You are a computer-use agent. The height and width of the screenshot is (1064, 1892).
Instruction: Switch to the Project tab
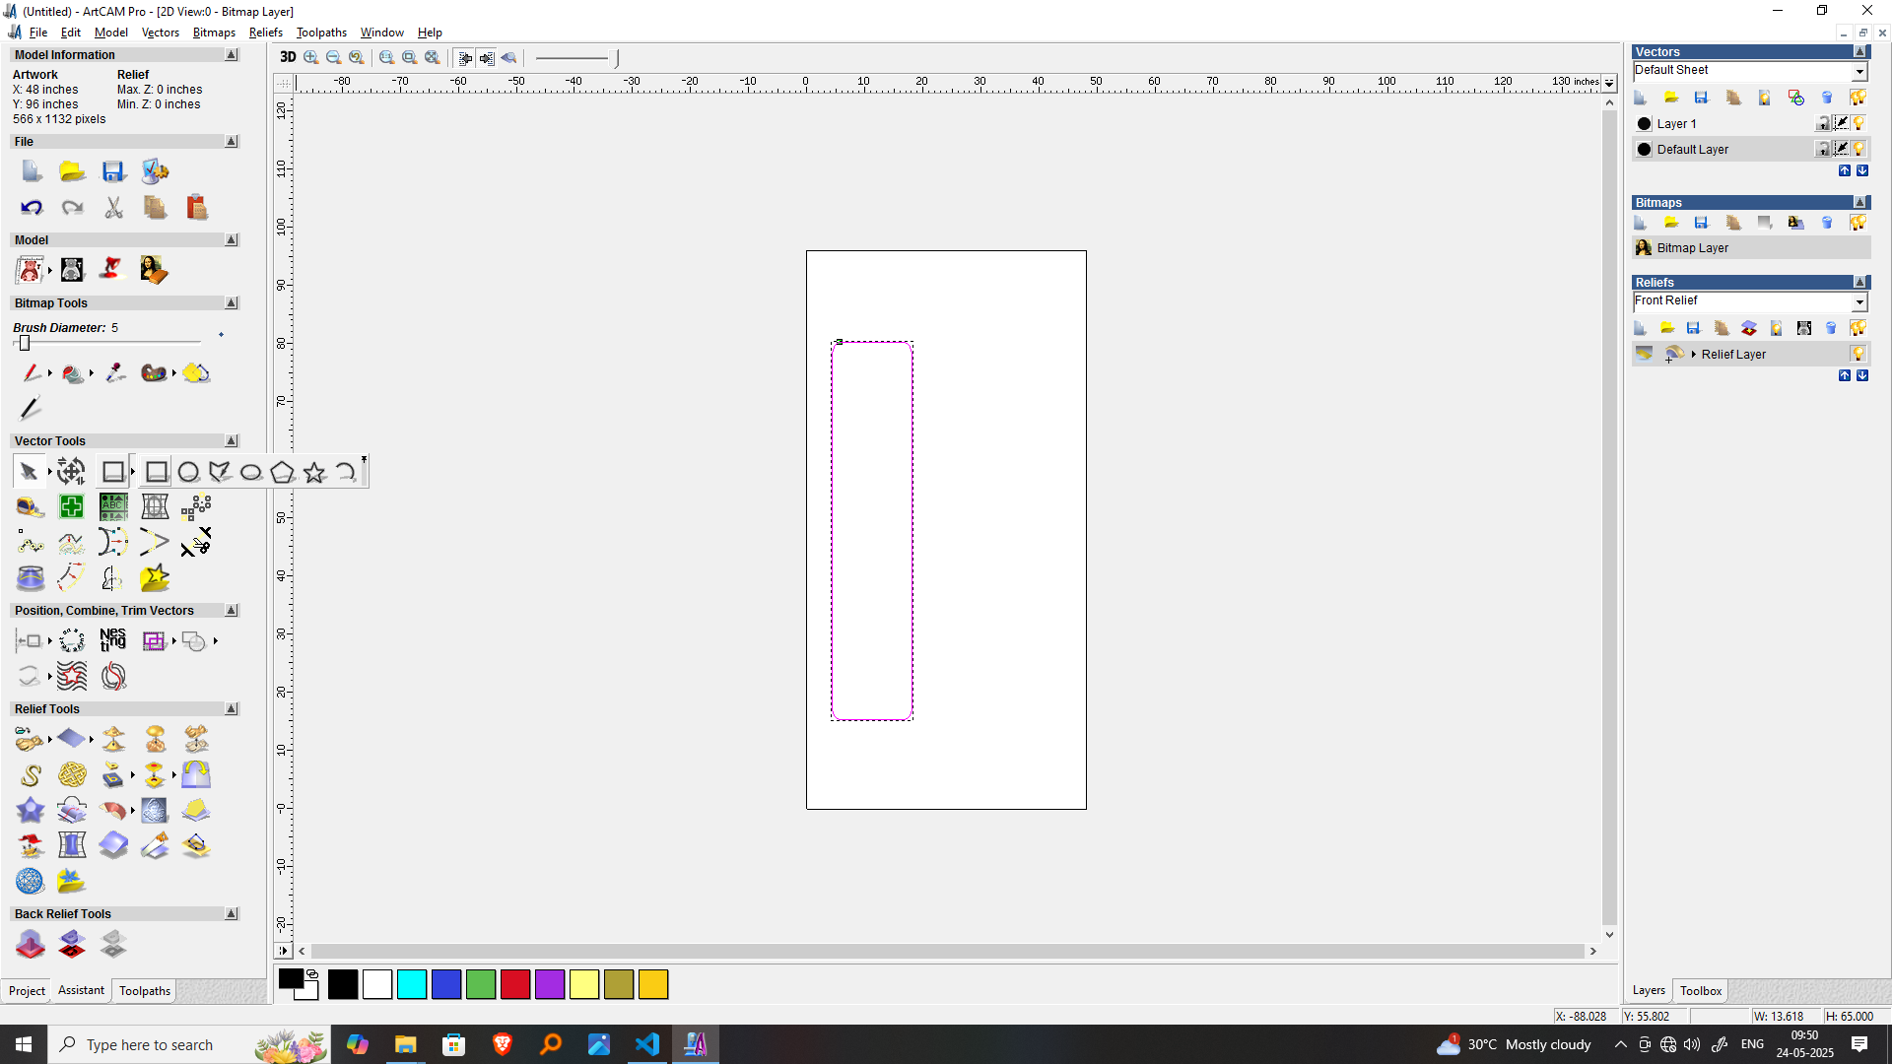(27, 991)
